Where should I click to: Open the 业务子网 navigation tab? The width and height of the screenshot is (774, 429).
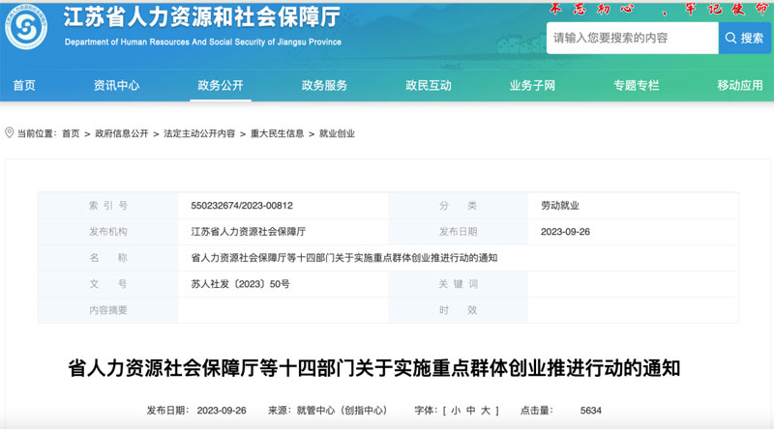[x=532, y=85]
